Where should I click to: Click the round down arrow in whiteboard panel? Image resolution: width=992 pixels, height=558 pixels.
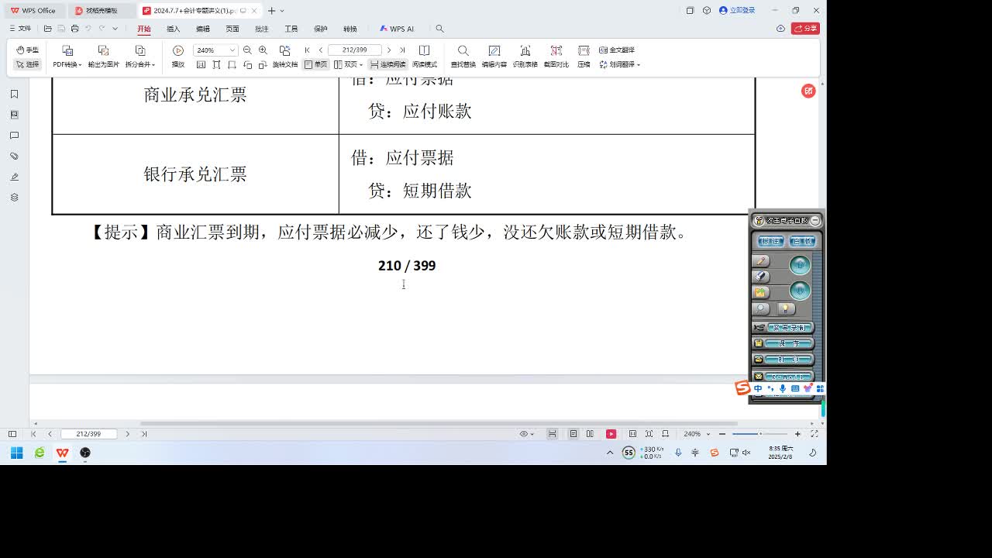coord(800,291)
